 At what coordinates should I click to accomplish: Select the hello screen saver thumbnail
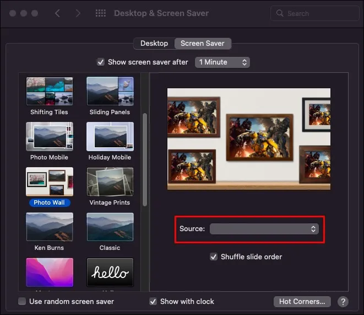[x=110, y=272]
